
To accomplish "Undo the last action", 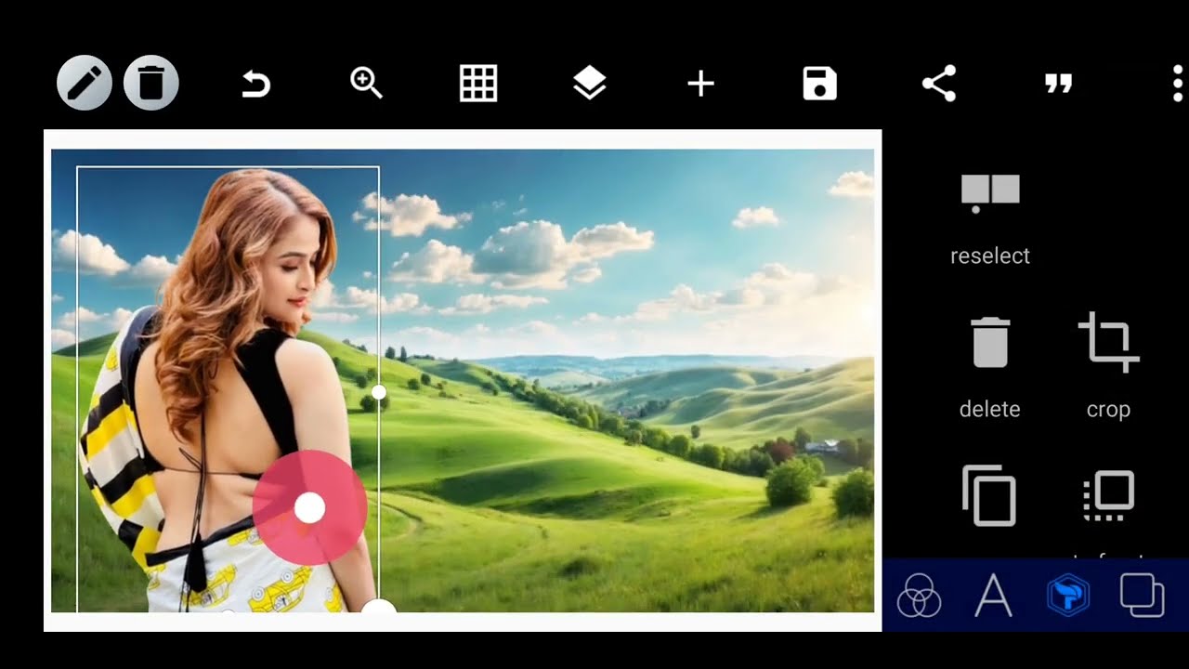I will (255, 85).
